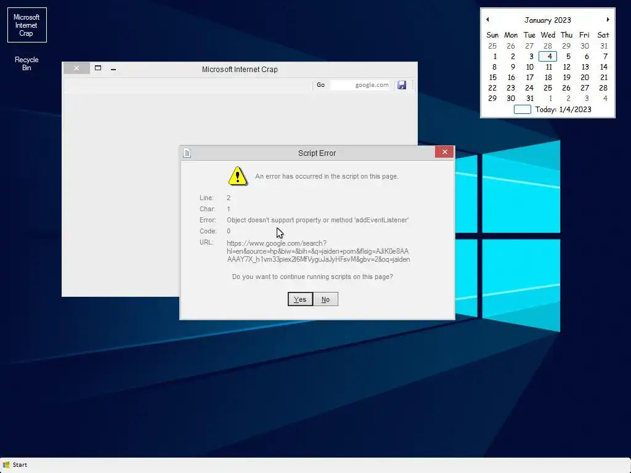Select January 30 in the calendar
631x473 pixels.
point(511,99)
